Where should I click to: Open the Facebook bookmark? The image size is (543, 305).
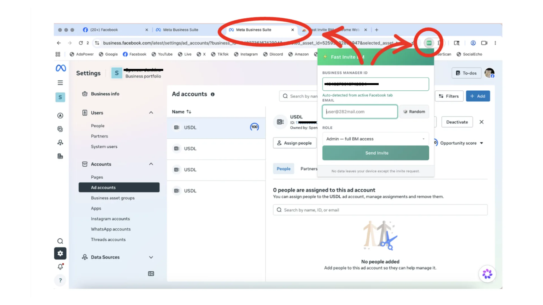[135, 54]
